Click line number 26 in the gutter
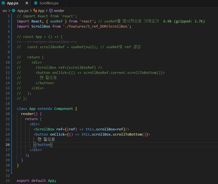 click(8, 145)
